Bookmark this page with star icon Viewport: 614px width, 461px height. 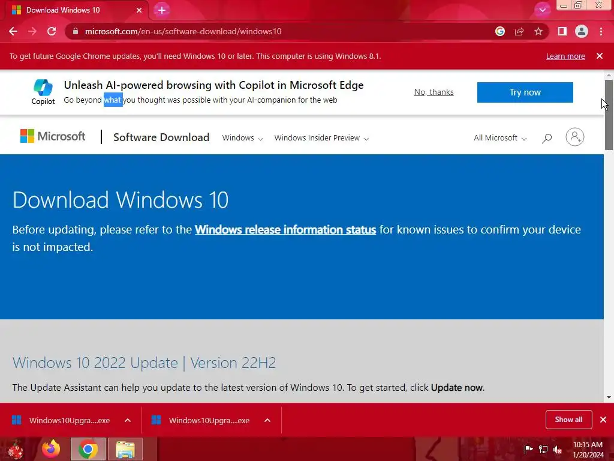click(x=538, y=31)
